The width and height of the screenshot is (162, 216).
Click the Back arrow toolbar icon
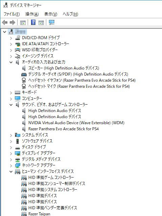click(x=5, y=22)
